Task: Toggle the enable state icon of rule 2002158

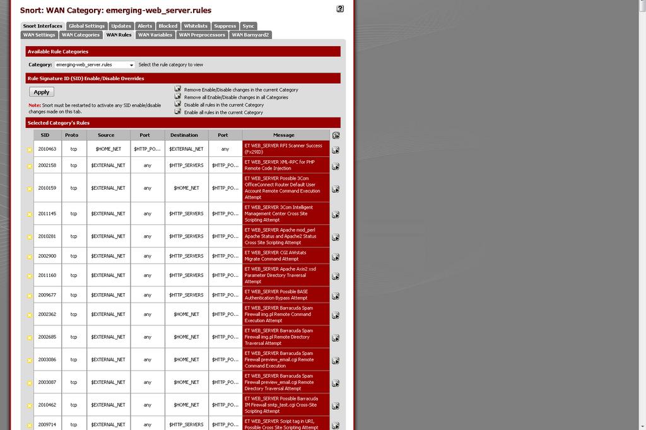Action: pos(30,166)
